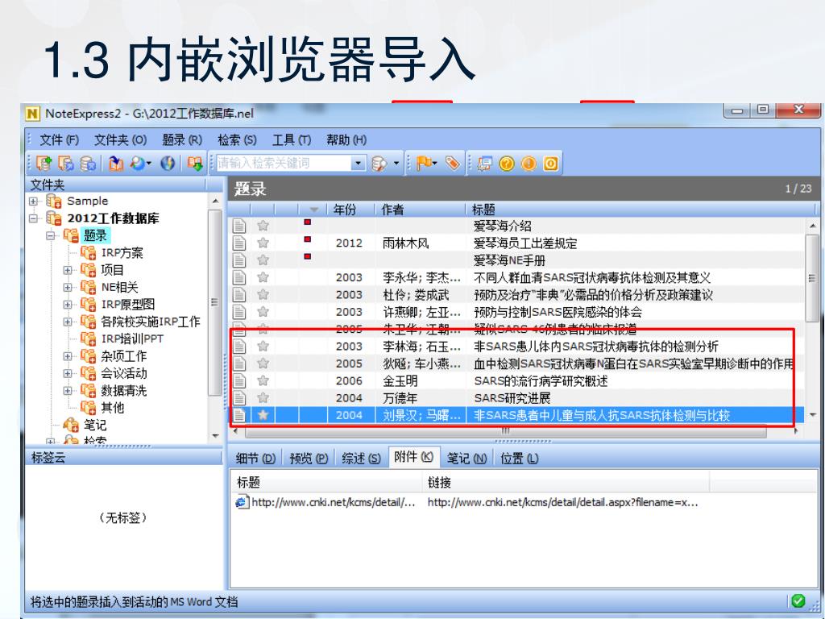Click the tag label toolbar icon
Viewport: 825px width, 619px height.
453,164
